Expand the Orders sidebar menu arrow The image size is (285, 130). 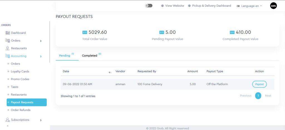pos(41,41)
